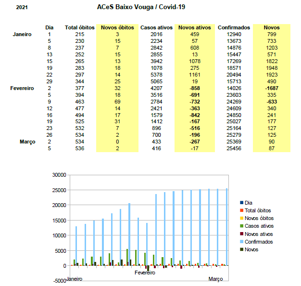Select Novos óbitos value 32
The height and width of the screenshot is (286, 301).
117,88
